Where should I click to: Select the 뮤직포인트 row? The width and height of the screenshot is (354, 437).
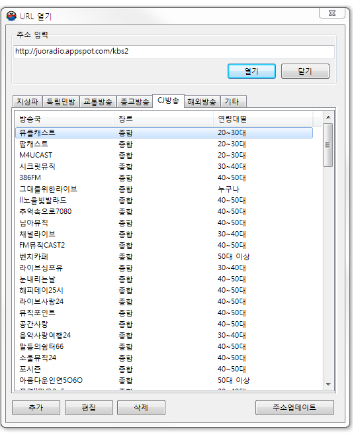(x=164, y=313)
